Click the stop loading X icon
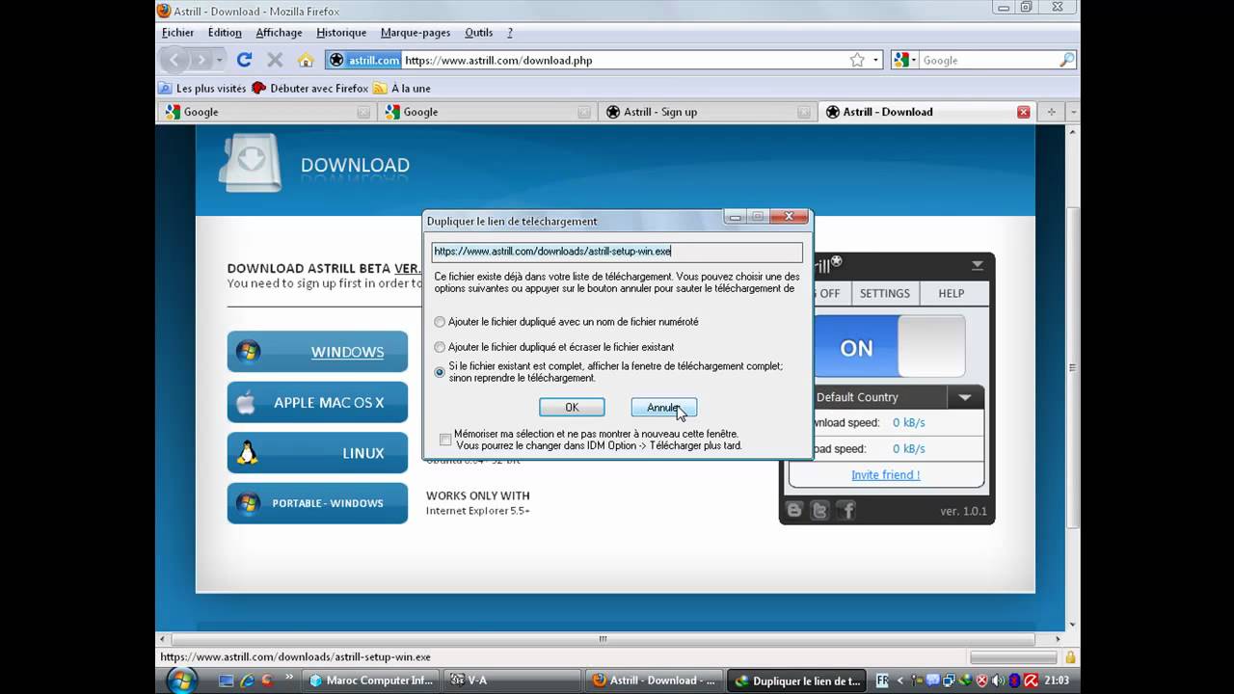 click(275, 60)
